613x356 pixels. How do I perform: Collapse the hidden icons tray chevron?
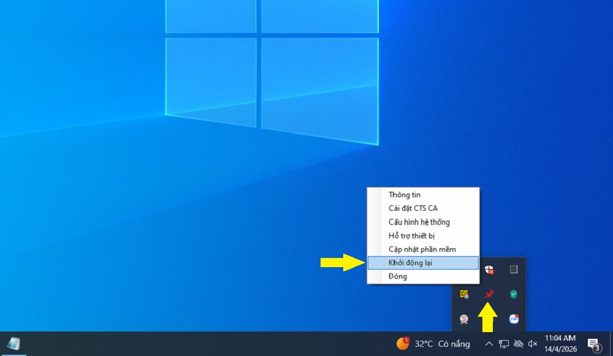[489, 344]
